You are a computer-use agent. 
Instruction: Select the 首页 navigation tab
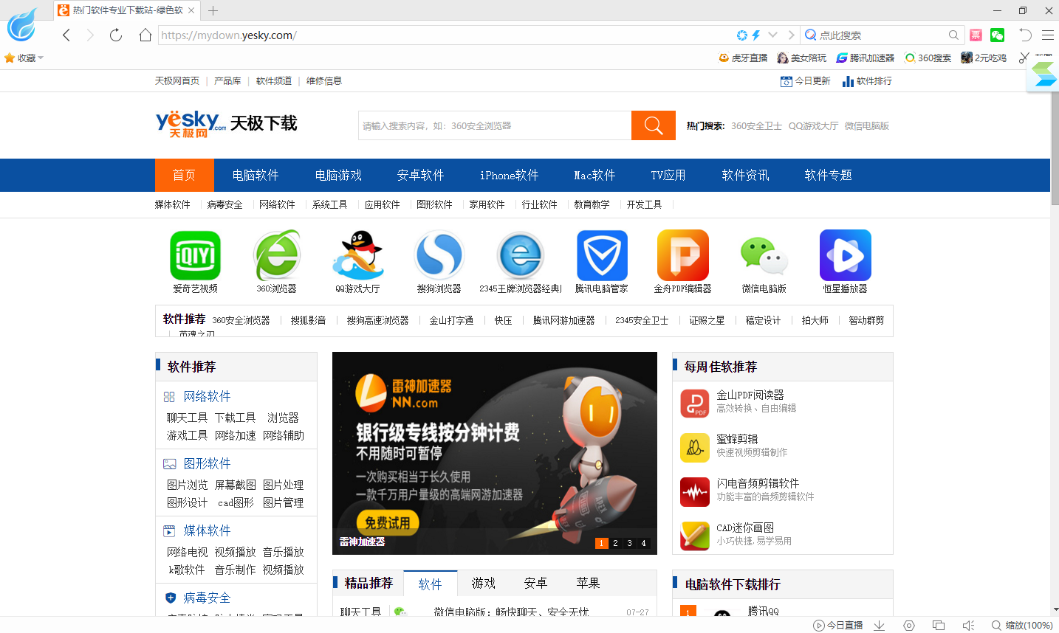tap(185, 176)
